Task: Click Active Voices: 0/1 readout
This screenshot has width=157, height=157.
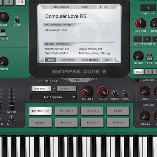Action: (x=90, y=49)
